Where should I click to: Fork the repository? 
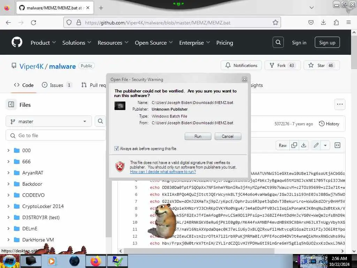[x=282, y=65]
